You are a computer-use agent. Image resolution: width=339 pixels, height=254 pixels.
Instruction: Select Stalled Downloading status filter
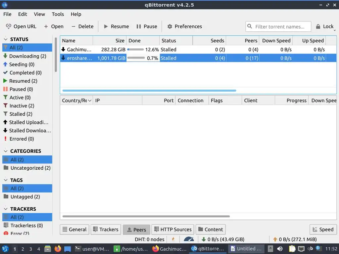click(27, 130)
